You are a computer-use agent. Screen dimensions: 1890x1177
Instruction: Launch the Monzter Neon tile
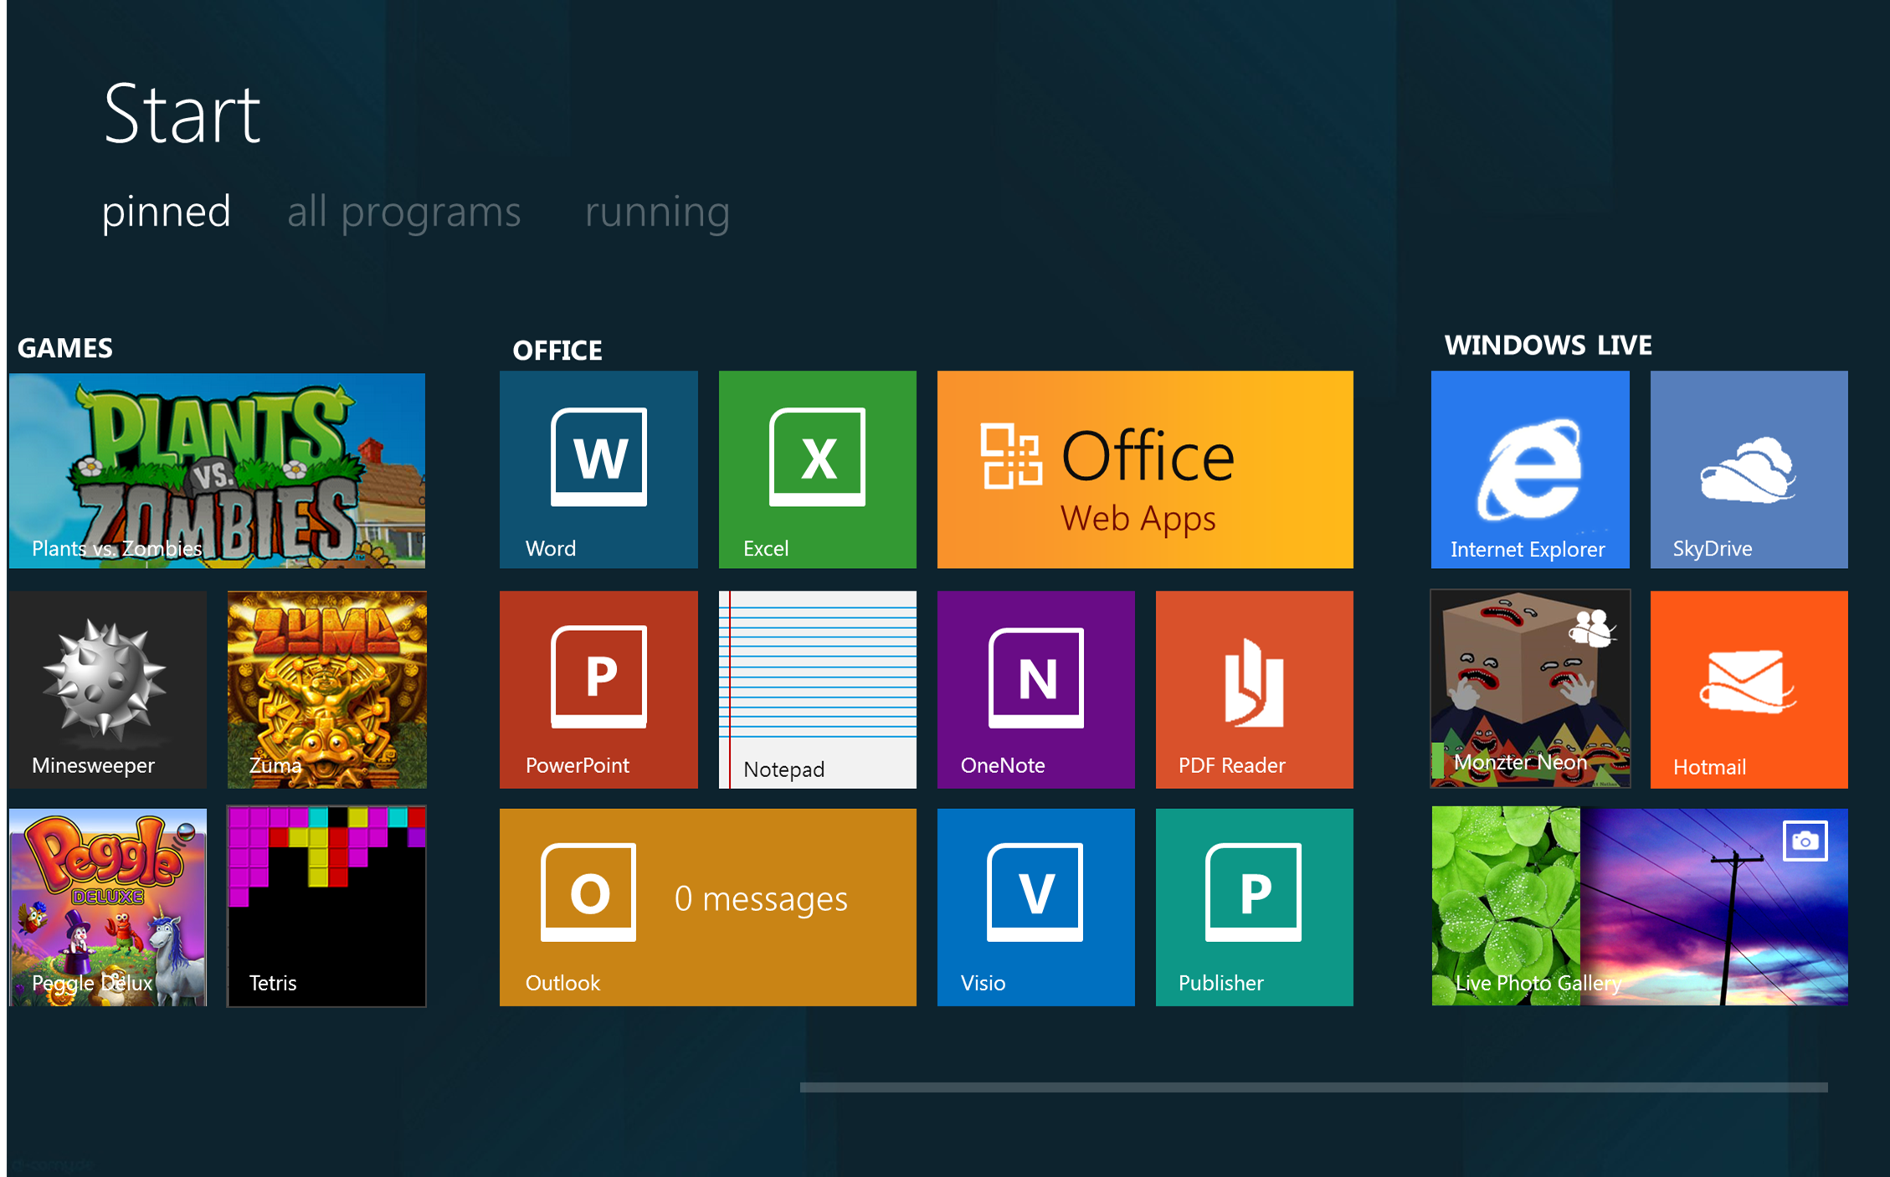(1530, 688)
